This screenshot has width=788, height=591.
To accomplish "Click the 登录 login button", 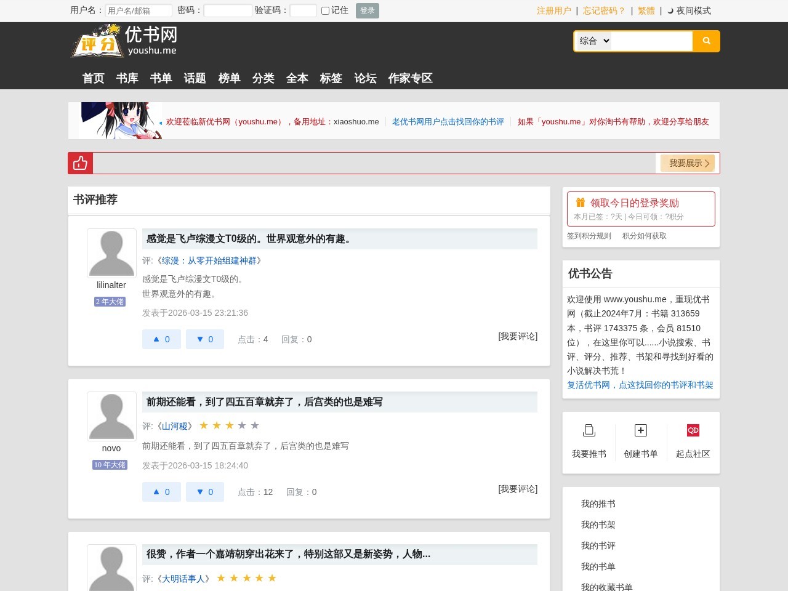I will (367, 10).
